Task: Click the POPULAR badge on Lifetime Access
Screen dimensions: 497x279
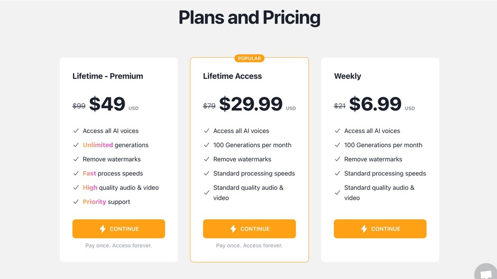Action: pos(249,58)
